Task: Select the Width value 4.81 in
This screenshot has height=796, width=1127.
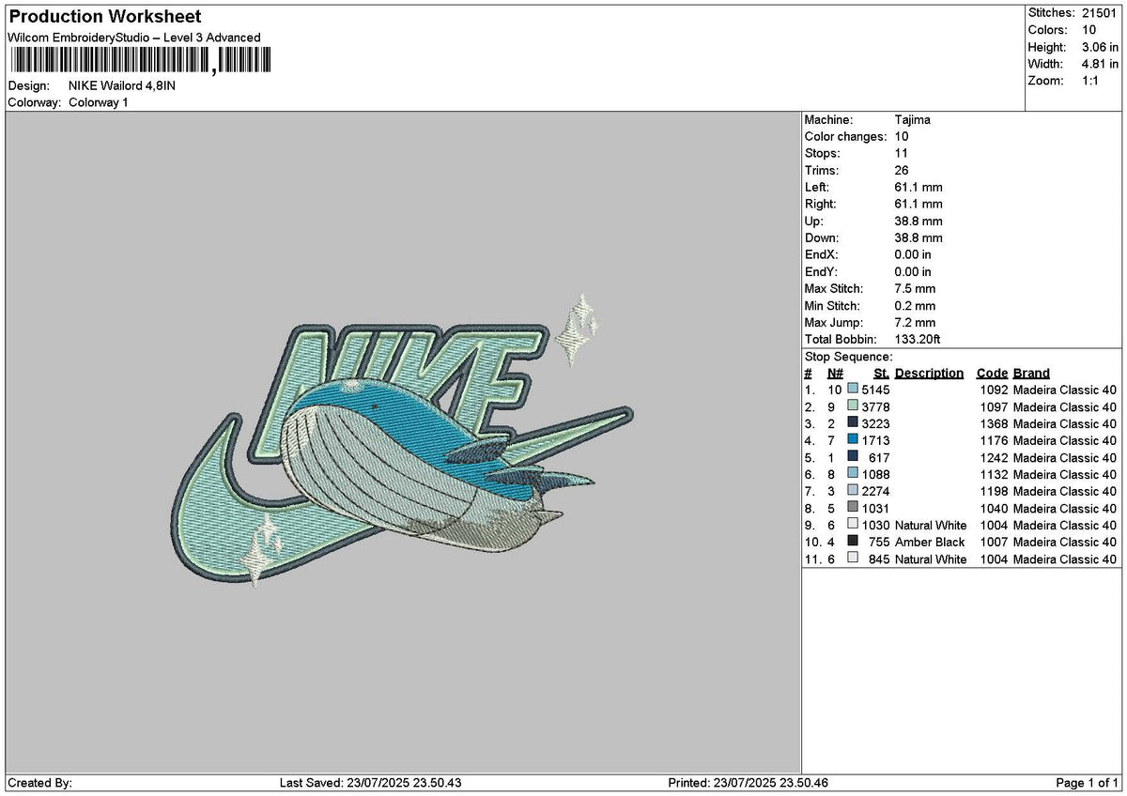Action: pyautogui.click(x=1099, y=64)
